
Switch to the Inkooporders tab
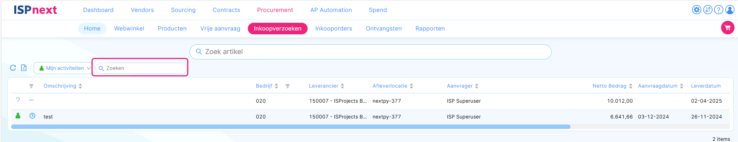(333, 29)
